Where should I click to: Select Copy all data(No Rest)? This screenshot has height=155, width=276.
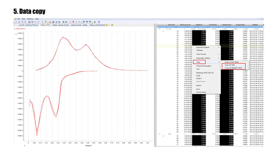[233, 68]
